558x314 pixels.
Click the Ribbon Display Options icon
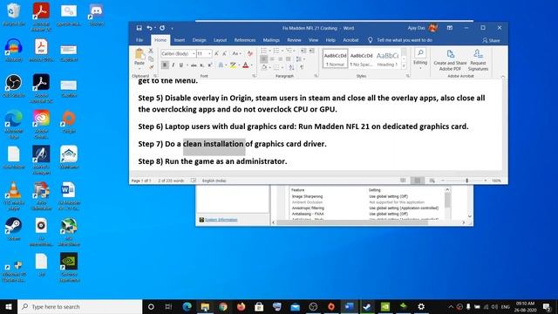point(450,28)
